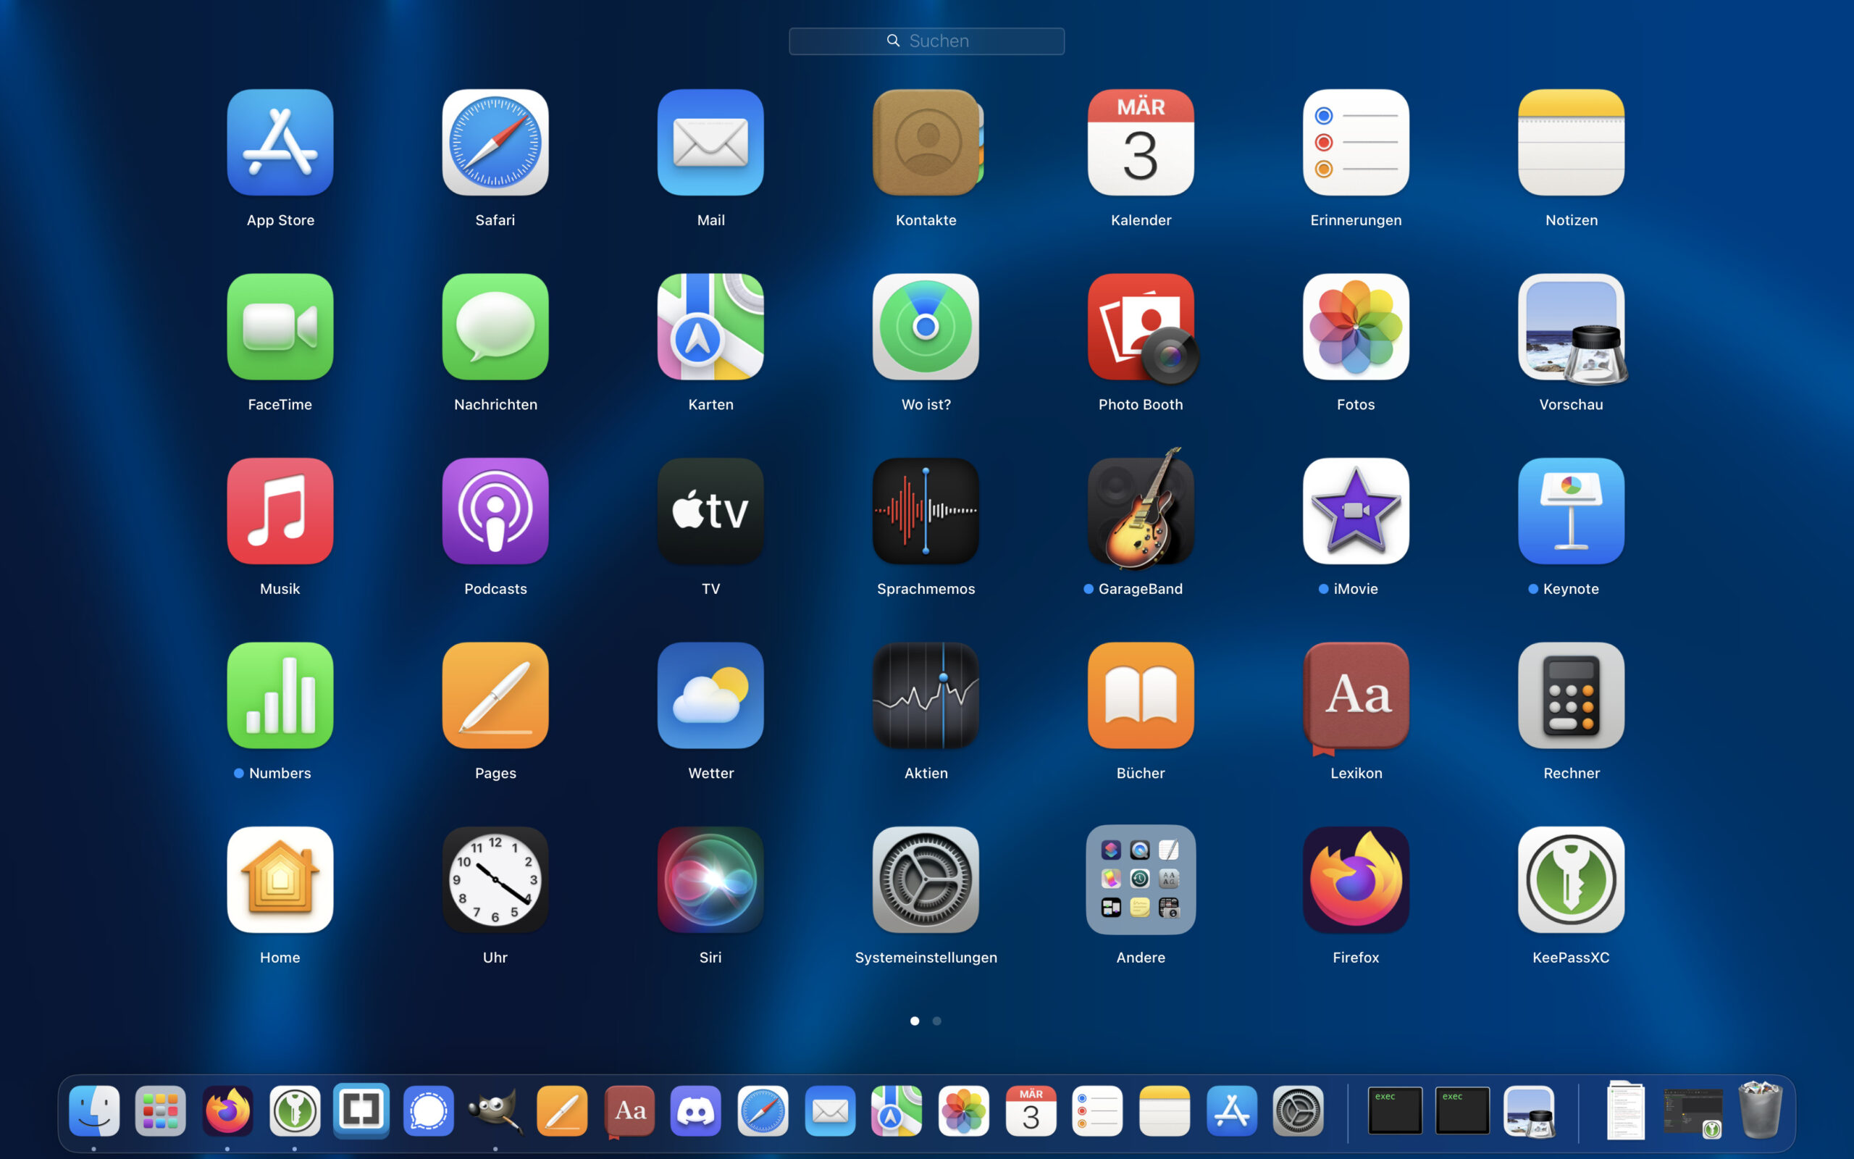
Task: Open the Wetter weather app
Action: click(710, 696)
